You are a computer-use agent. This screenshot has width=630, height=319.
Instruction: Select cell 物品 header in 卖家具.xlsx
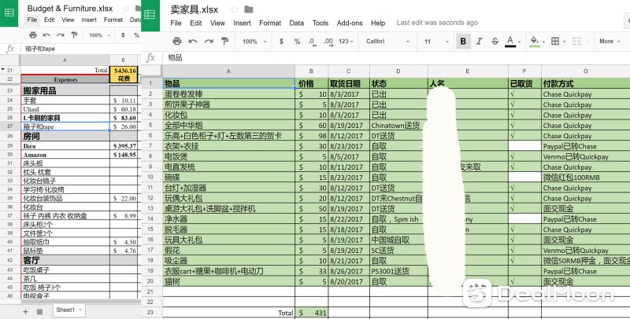tap(228, 83)
